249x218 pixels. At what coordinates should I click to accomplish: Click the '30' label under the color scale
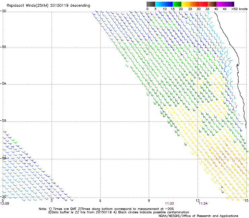(x=199, y=9)
